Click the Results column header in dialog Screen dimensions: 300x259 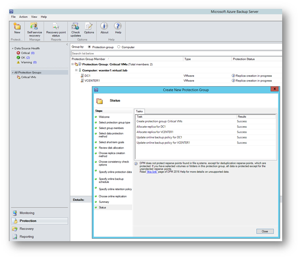coord(256,117)
